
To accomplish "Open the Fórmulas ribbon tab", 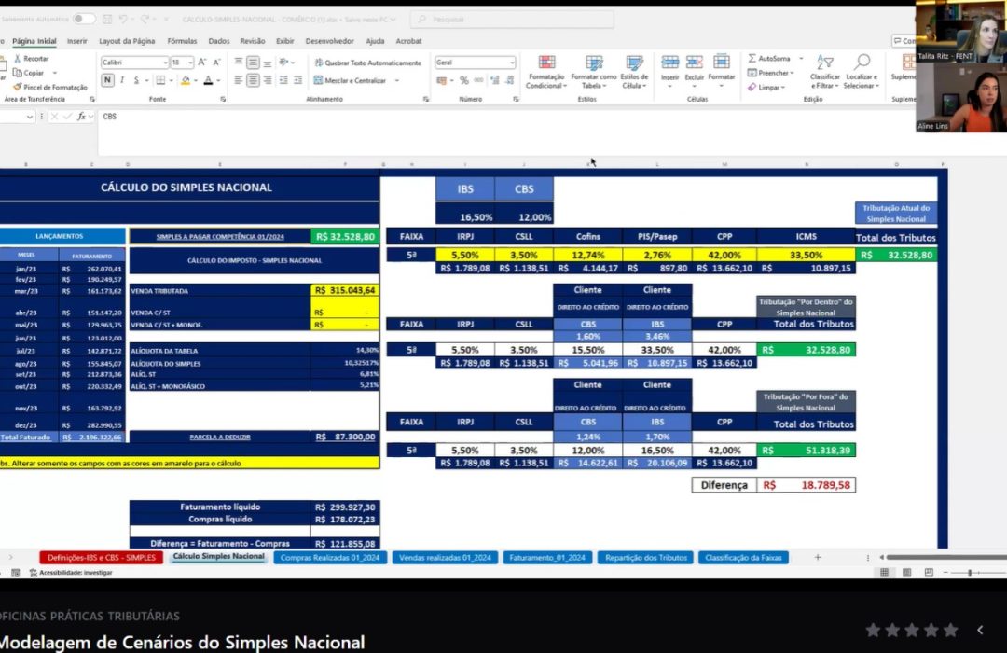I will 182,41.
